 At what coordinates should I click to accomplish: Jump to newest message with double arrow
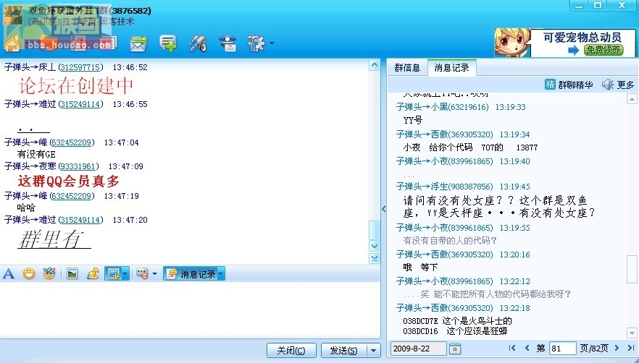coord(374,258)
